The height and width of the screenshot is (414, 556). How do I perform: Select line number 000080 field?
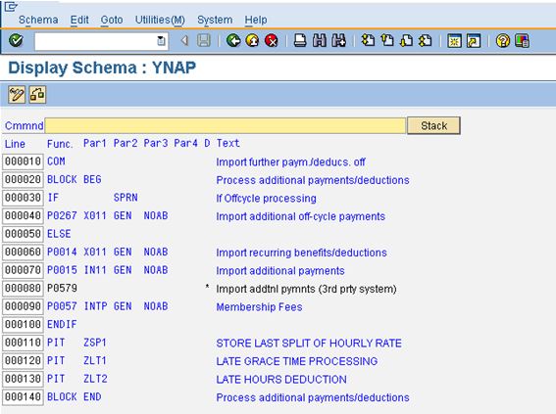coord(23,289)
